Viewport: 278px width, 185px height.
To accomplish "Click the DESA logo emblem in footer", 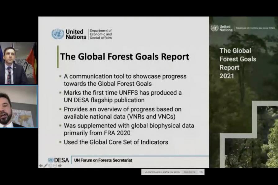I will point(51,160).
